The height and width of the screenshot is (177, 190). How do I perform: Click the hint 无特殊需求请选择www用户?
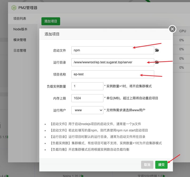(x=125, y=110)
